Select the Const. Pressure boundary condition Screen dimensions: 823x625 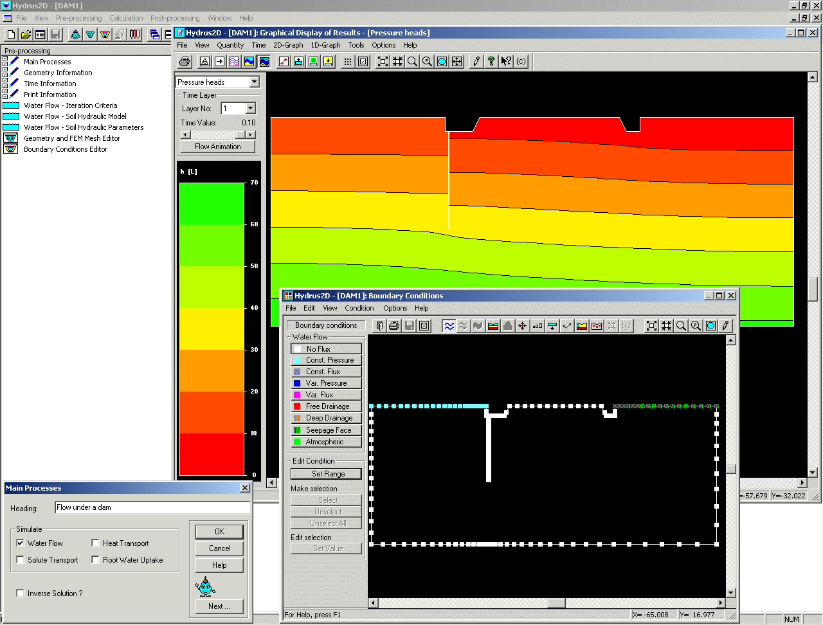click(x=326, y=360)
